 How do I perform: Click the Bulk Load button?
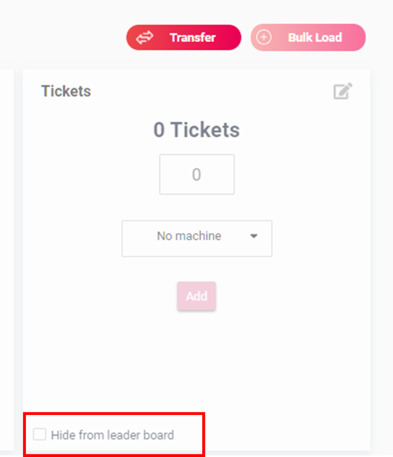(x=308, y=37)
